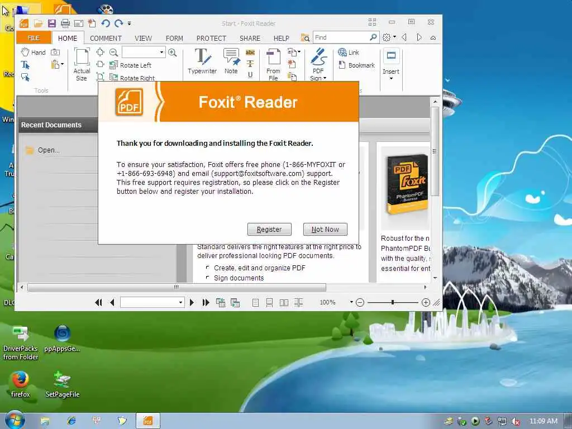This screenshot has height=429, width=572.
Task: Click the Link tool
Action: (349, 52)
